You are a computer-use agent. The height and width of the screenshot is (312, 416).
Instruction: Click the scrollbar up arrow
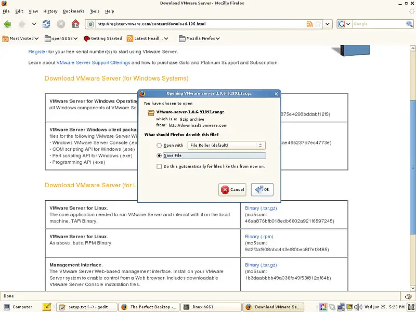click(412, 48)
